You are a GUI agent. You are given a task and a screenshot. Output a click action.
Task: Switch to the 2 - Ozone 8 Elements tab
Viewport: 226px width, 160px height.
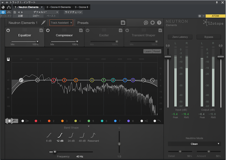pos(59,7)
